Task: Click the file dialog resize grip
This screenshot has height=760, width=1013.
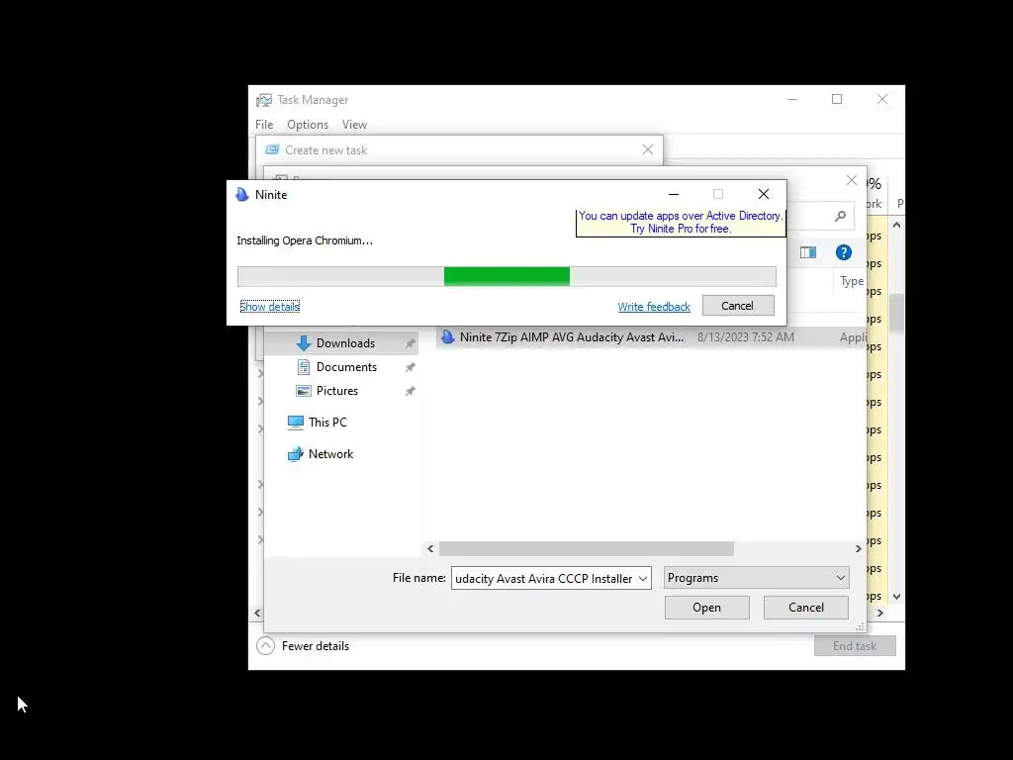Action: pyautogui.click(x=860, y=626)
